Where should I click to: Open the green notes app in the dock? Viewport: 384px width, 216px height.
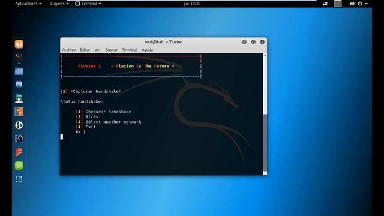click(19, 166)
